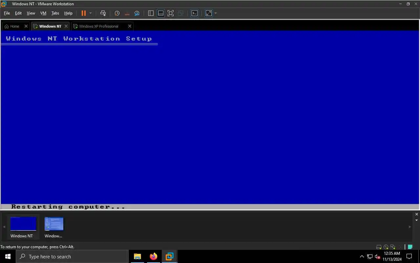
Task: Select the Windows NT thumbnail
Action: 23,227
